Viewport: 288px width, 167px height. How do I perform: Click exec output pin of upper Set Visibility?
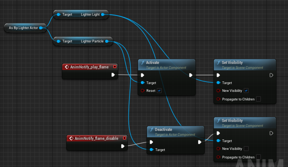271,75
